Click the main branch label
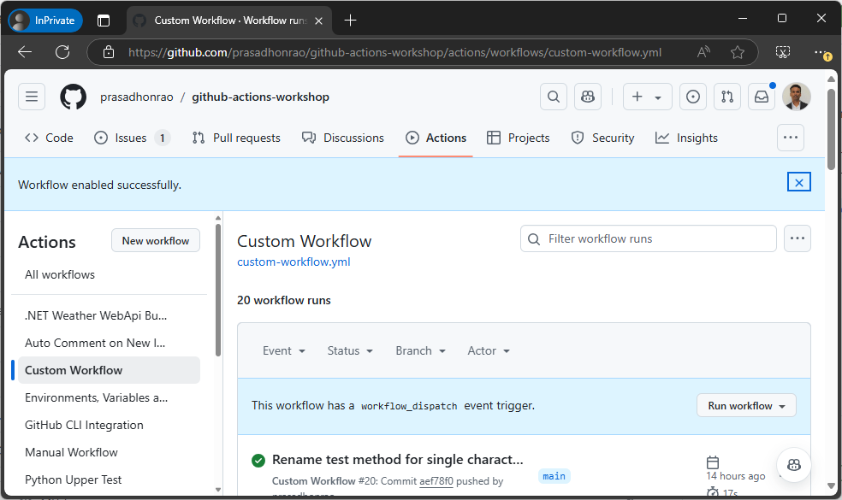842x500 pixels. pyautogui.click(x=554, y=476)
